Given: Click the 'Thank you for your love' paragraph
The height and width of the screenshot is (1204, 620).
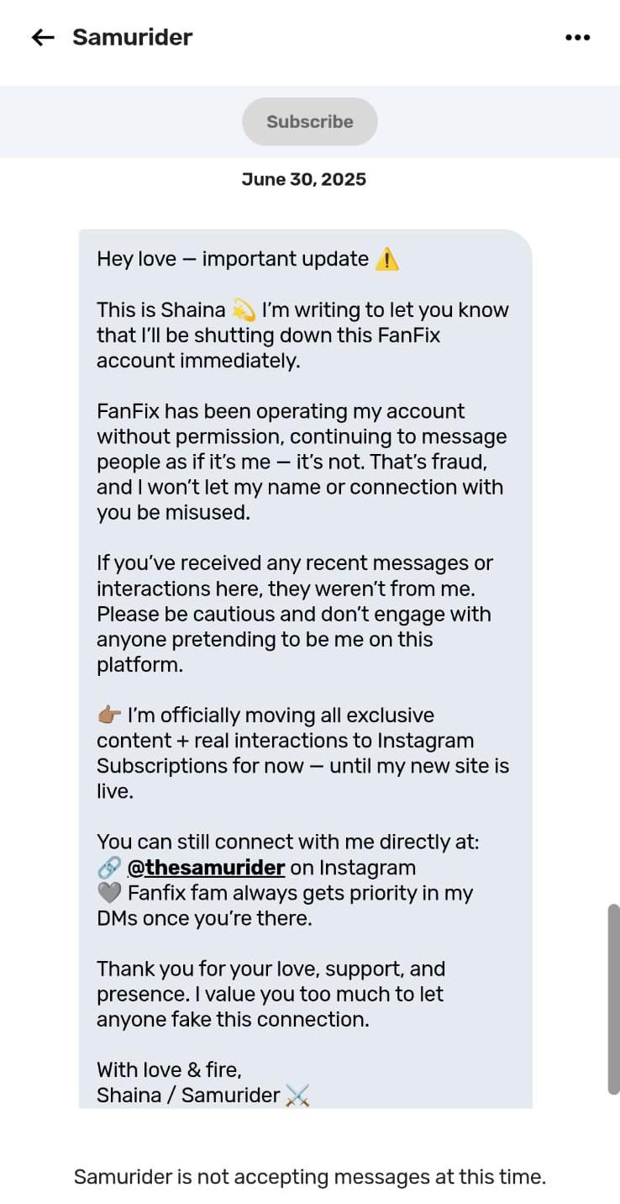Looking at the screenshot, I should tap(271, 994).
